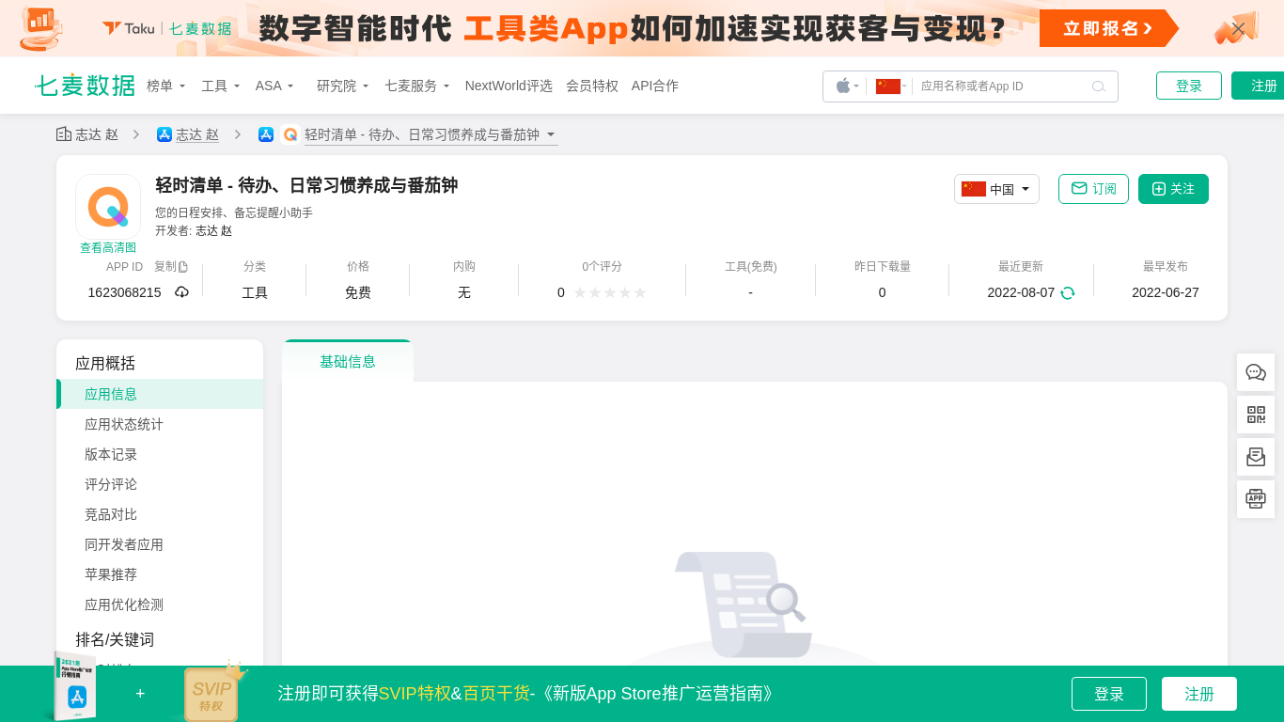This screenshot has width=1284, height=722.
Task: Click the 订阅 subscribe button
Action: click(1093, 189)
